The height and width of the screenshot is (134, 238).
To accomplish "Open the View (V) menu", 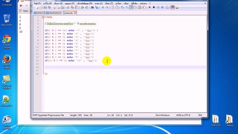I will pyautogui.click(x=70, y=3).
